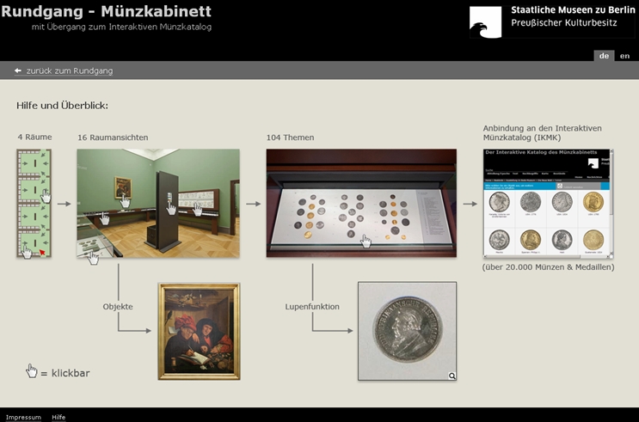Switch language to 'en'
Screen dimensions: 639x422
point(624,56)
